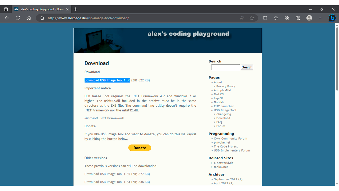Image resolution: width=339 pixels, height=191 pixels.
Task: Click the address bar URL
Action: pyautogui.click(x=88, y=18)
